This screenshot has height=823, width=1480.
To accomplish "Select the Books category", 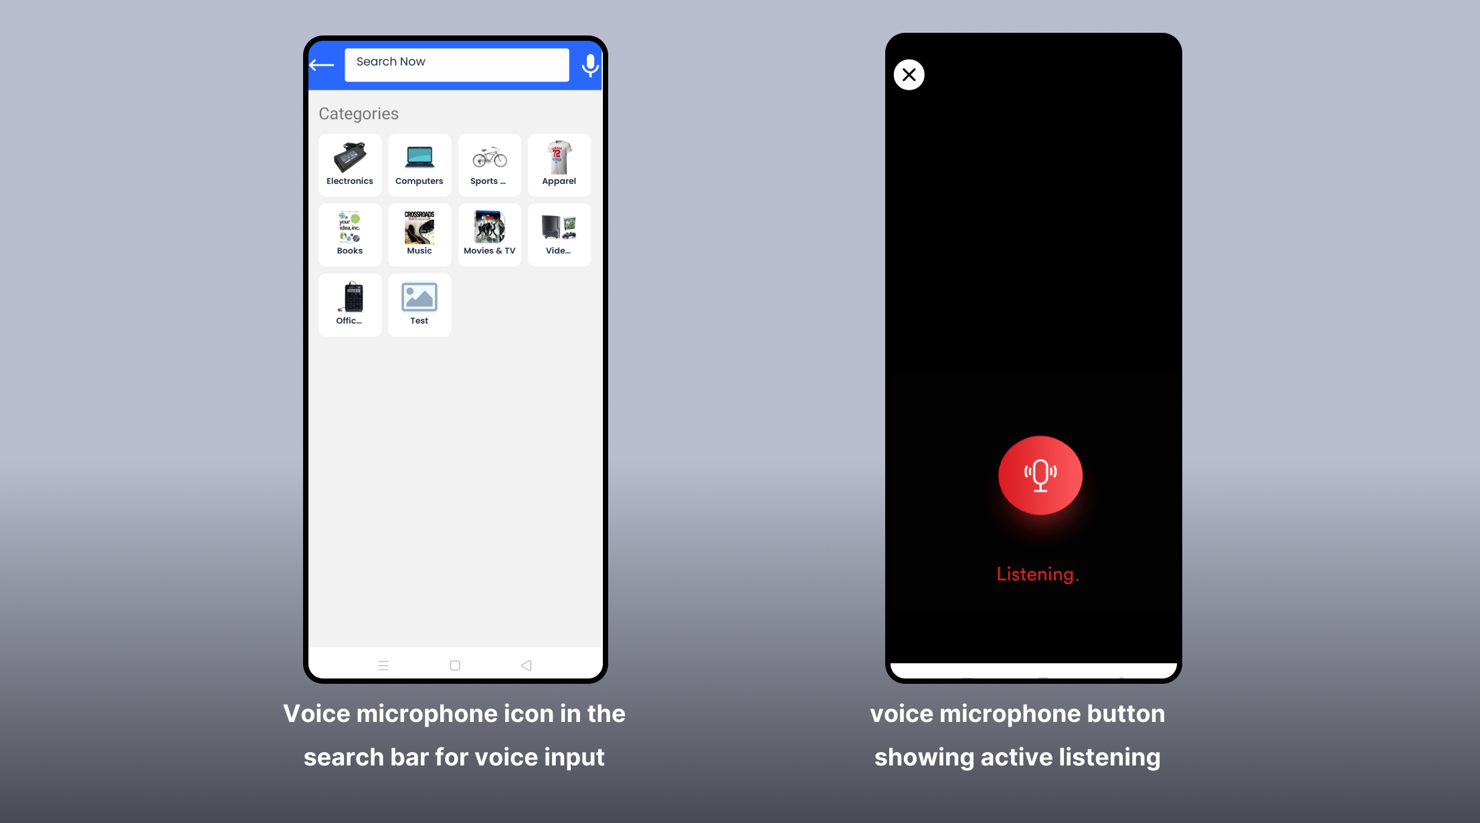I will pos(350,234).
